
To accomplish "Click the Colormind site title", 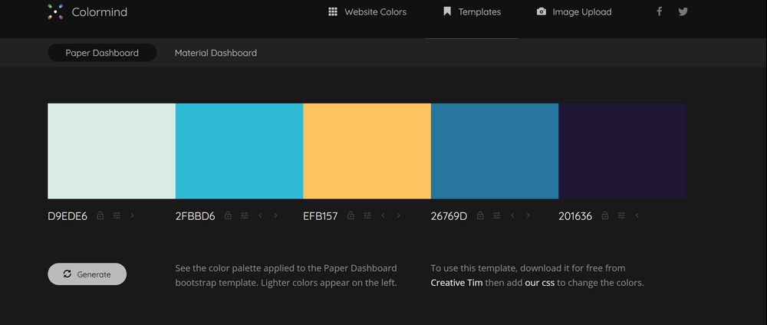I will click(x=99, y=11).
